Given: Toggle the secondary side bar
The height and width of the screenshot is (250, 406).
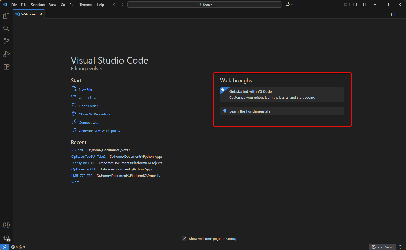Looking at the screenshot, I should 365,5.
